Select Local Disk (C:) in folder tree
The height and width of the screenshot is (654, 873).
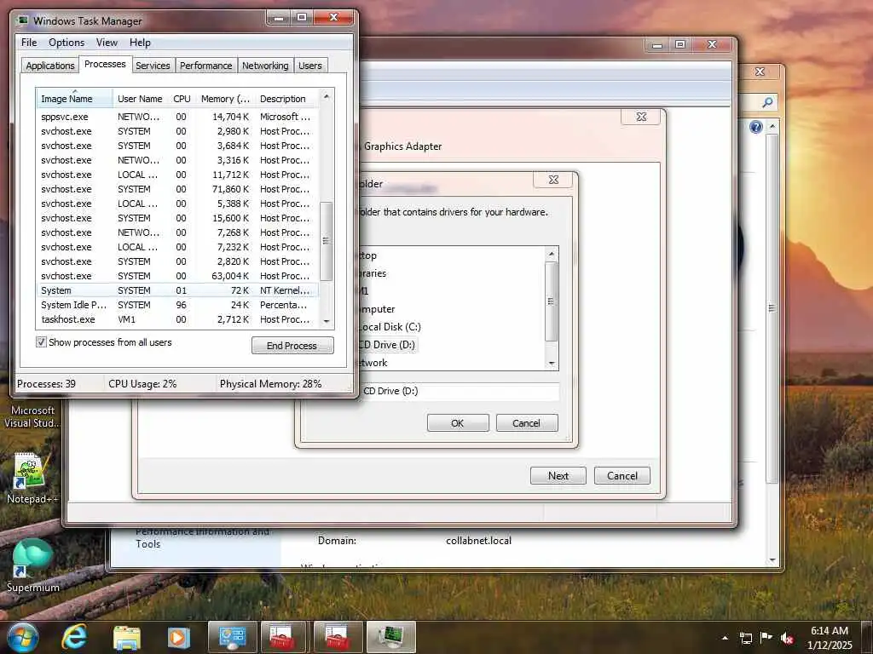click(x=390, y=327)
